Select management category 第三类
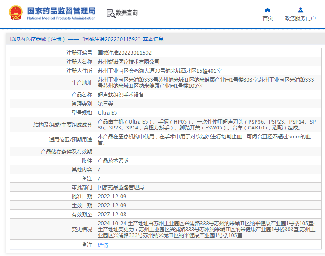The height and width of the screenshot is (256, 325). click(x=106, y=104)
